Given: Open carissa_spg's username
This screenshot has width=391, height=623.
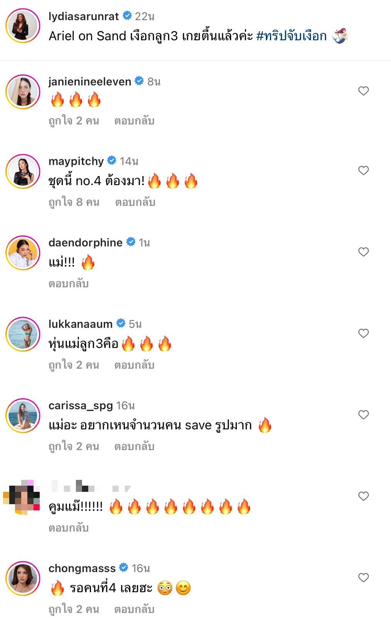Looking at the screenshot, I should click(81, 405).
